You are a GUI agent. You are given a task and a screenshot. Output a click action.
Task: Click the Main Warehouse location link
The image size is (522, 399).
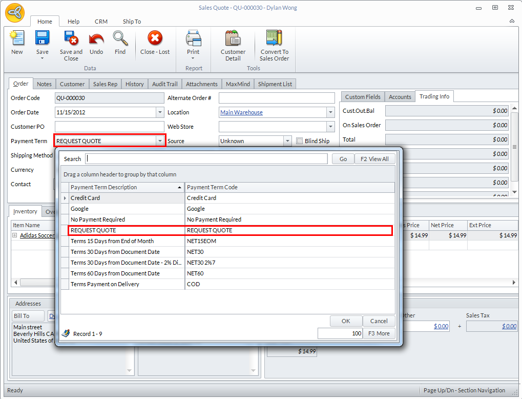click(241, 112)
